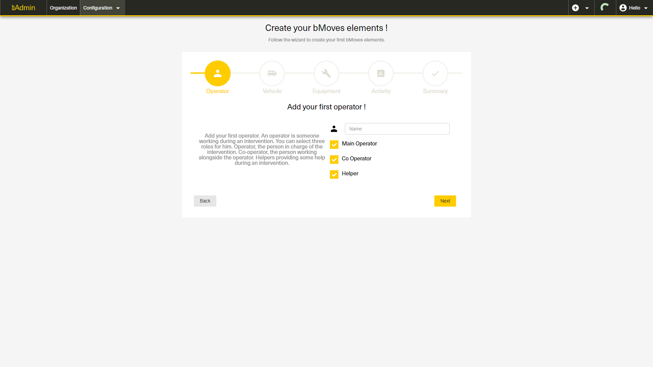653x367 pixels.
Task: Click the Main Operator label text
Action: click(359, 144)
